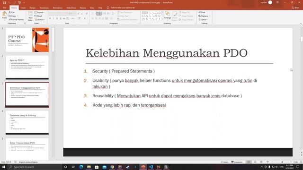This screenshot has height=170, width=303.
Task: Open the notification center icon
Action: point(298,167)
